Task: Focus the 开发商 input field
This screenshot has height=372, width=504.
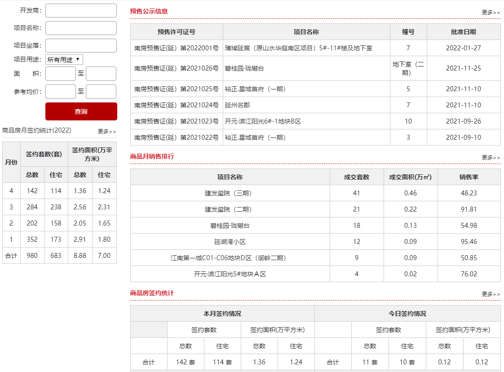Action: point(81,11)
